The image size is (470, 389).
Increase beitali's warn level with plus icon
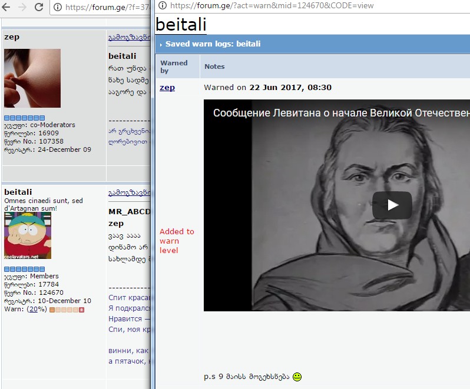pyautogui.click(x=81, y=310)
